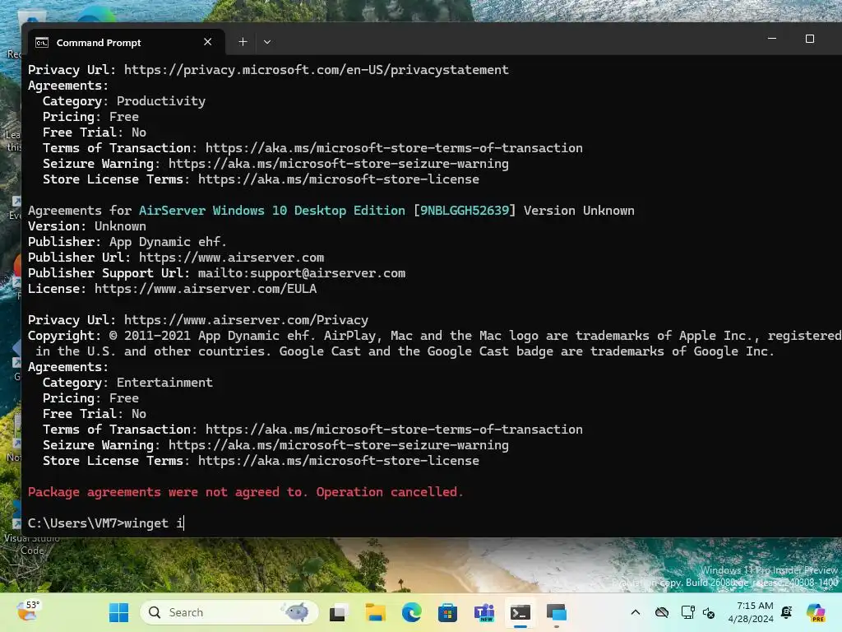
Task: Click the https://www.airserver.com publisher URL
Action: tap(231, 258)
